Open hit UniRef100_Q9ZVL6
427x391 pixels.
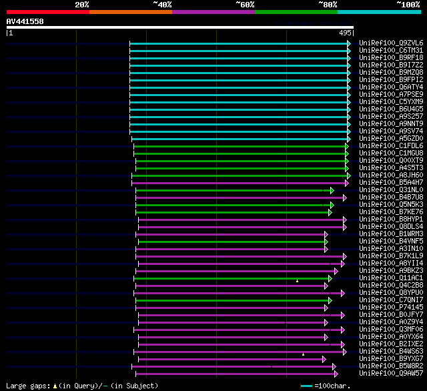(x=391, y=43)
